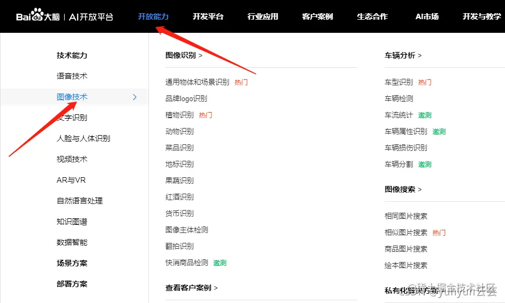Open 通用物体和场景识别 link
This screenshot has height=303, width=505.
click(x=197, y=82)
